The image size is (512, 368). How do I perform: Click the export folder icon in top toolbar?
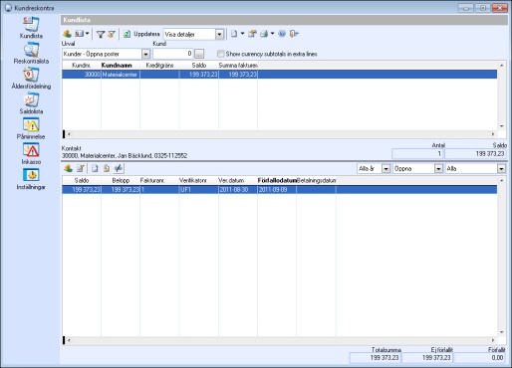click(252, 34)
